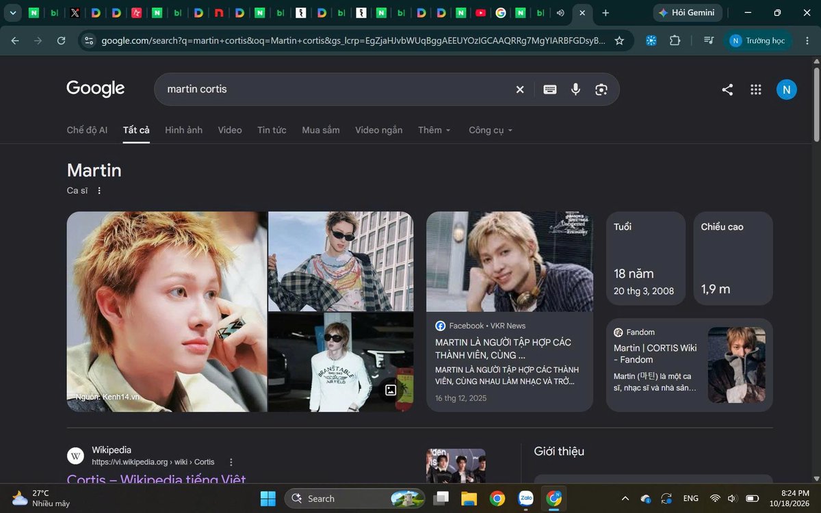
Task: Open the Tuổi 18 năm card
Action: (x=645, y=258)
